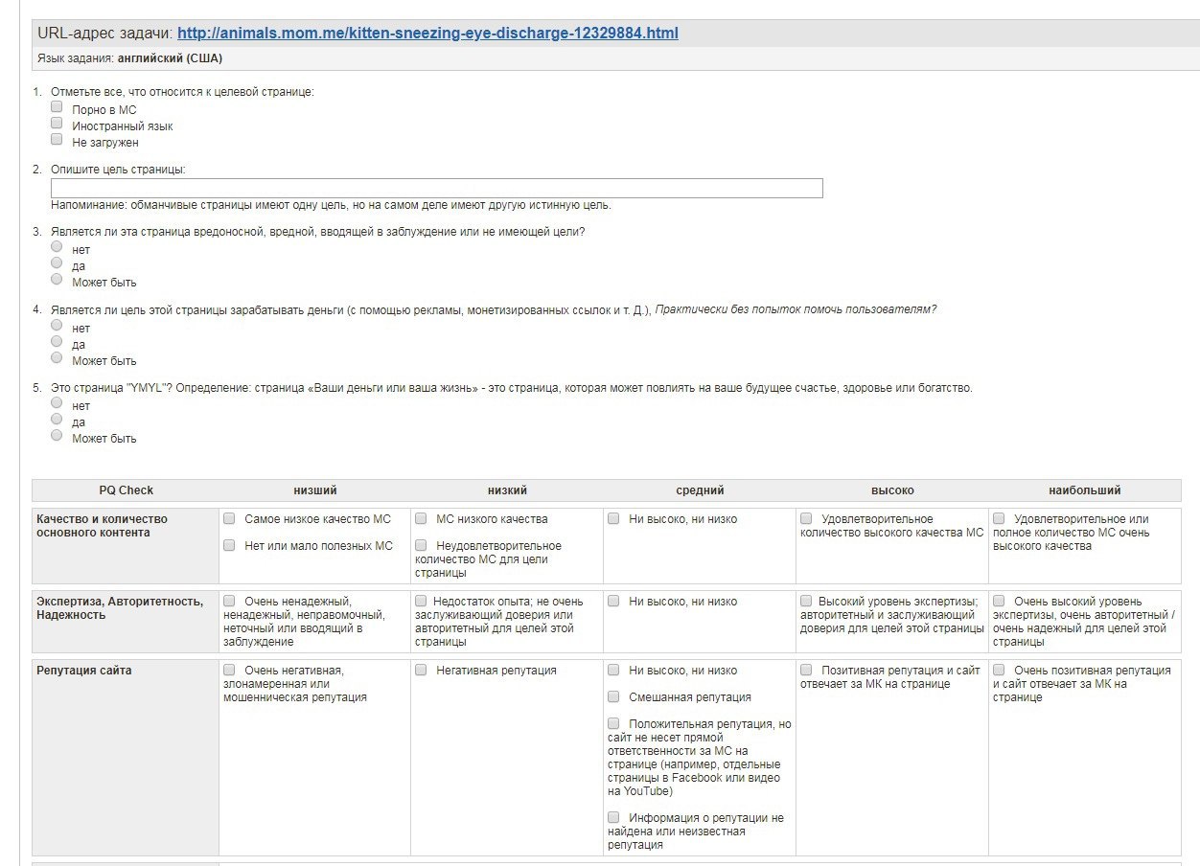Click the 'низкий' column header

pyautogui.click(x=507, y=490)
